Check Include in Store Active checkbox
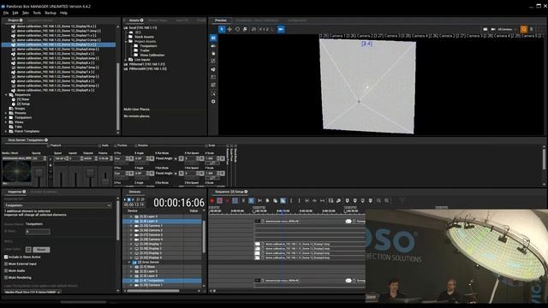This screenshot has height=308, width=548. [6, 257]
